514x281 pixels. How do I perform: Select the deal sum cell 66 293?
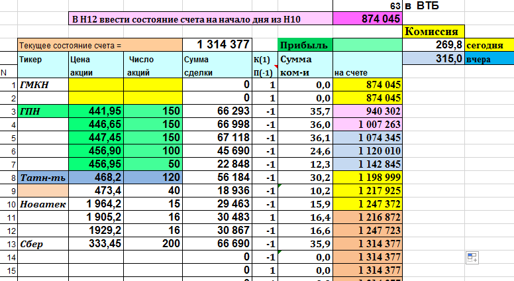217,111
